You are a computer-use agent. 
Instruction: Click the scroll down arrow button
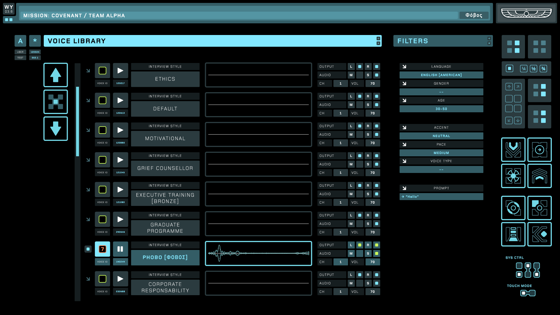point(55,129)
